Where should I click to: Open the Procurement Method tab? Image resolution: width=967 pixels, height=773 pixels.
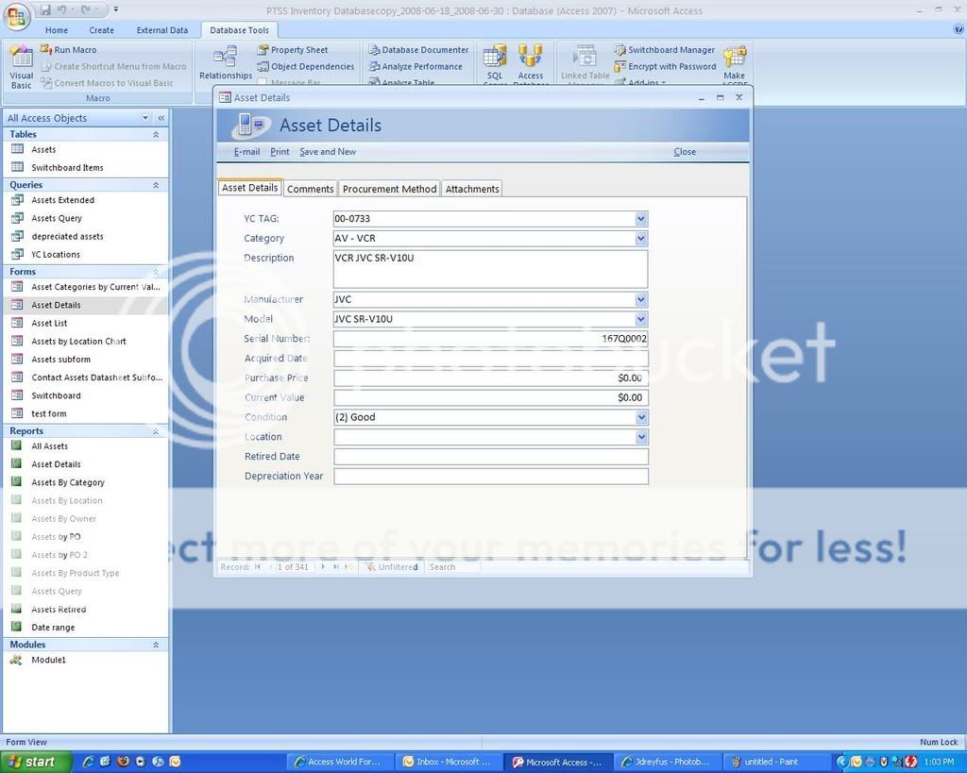click(389, 189)
